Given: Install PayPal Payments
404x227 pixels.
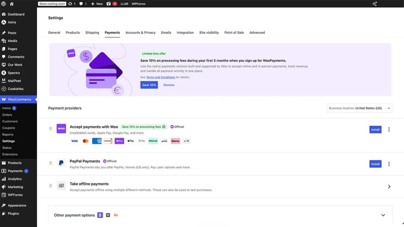Looking at the screenshot, I should [376, 164].
